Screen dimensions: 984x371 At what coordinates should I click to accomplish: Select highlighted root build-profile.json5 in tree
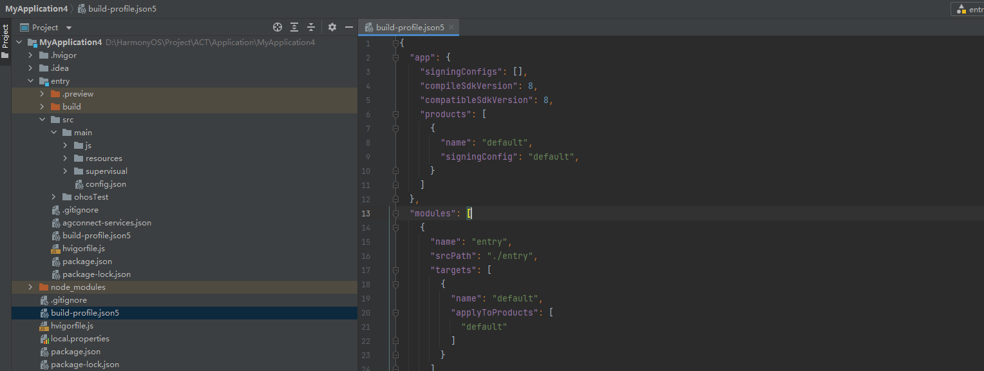(x=184, y=313)
